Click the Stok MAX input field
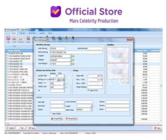Image resolution: width=167 pixels, height=140 pixels. pyautogui.click(x=57, y=106)
